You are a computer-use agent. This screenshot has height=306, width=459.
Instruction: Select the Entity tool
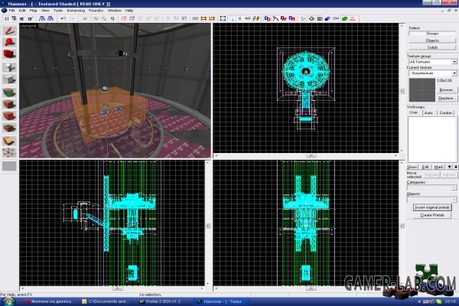coord(9,67)
